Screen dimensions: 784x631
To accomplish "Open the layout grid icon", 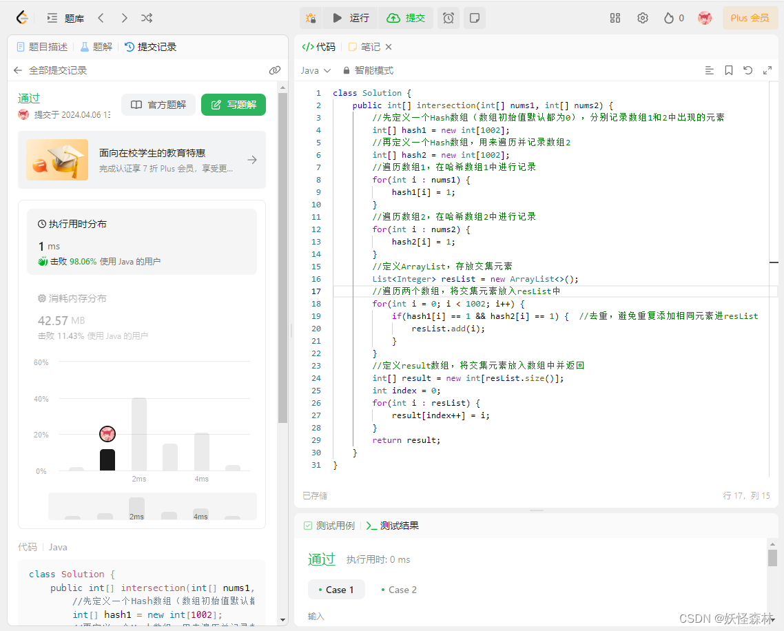I will pyautogui.click(x=615, y=18).
